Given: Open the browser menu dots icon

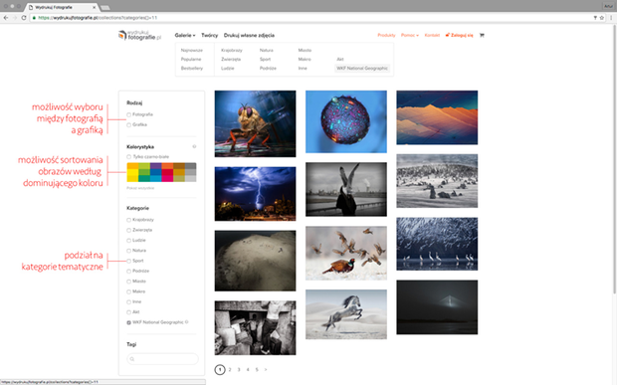Looking at the screenshot, I should tap(611, 18).
